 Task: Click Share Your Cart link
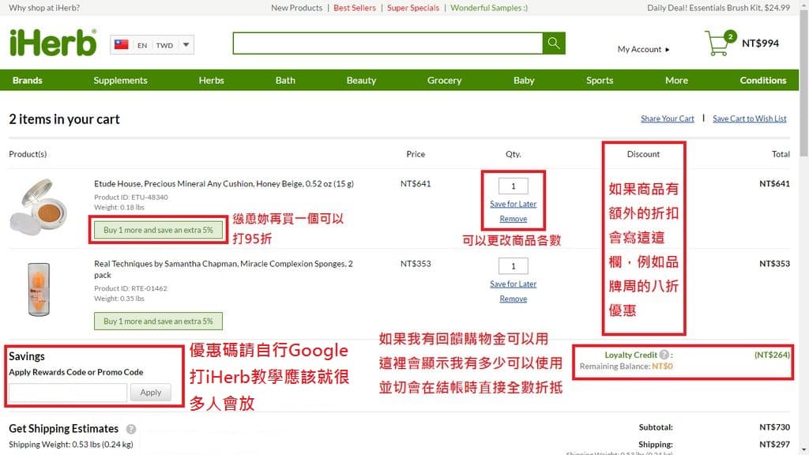tap(667, 118)
